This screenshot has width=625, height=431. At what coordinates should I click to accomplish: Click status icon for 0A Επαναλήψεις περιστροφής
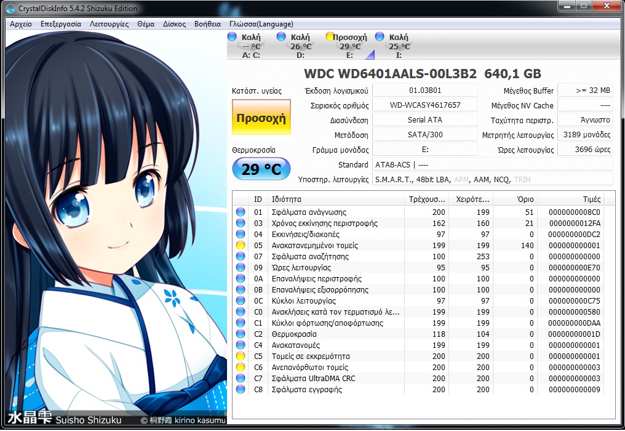point(241,278)
